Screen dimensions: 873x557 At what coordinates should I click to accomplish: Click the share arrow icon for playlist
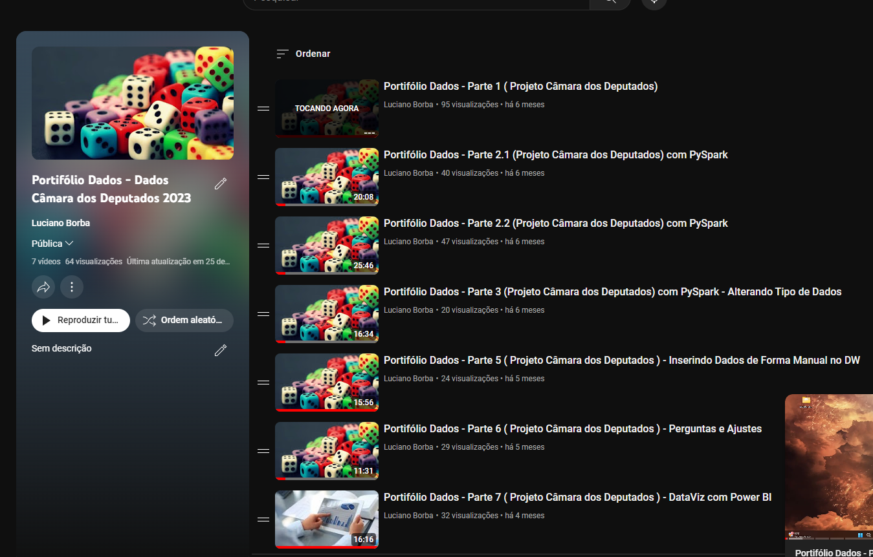click(x=43, y=287)
